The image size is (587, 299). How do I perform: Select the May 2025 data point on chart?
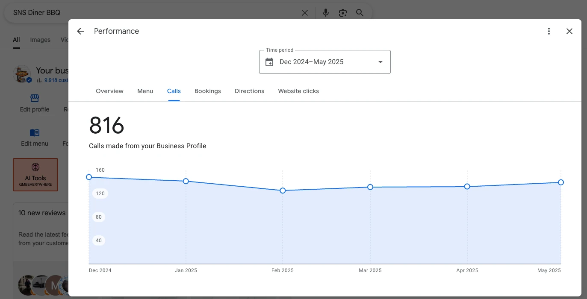tap(561, 182)
